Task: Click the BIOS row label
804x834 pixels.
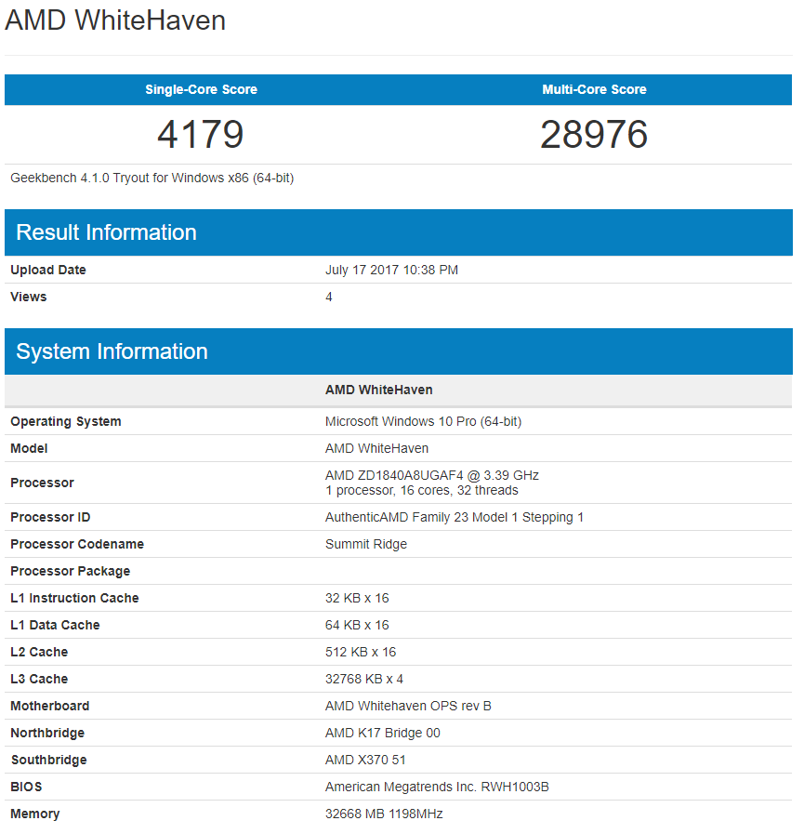Action: (x=26, y=787)
